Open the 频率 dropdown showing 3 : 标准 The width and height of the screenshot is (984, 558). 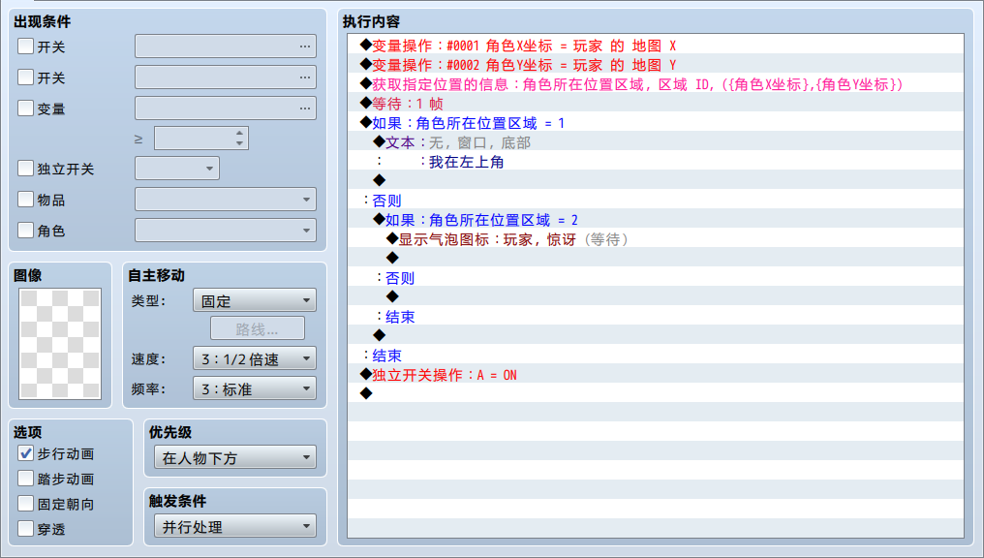coord(254,388)
